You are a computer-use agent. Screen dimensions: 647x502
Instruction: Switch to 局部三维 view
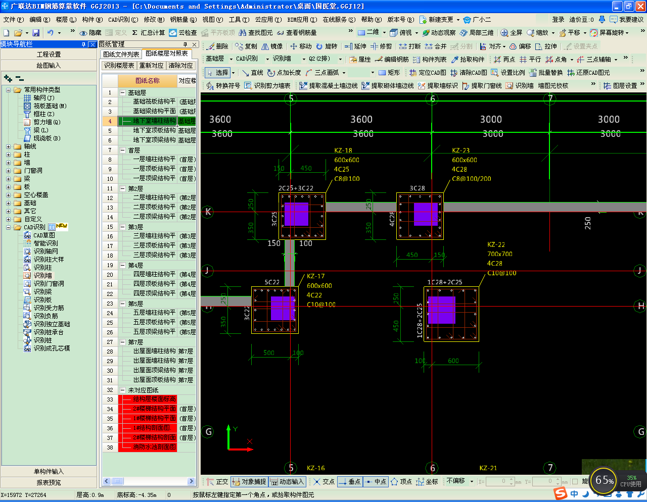coord(477,32)
